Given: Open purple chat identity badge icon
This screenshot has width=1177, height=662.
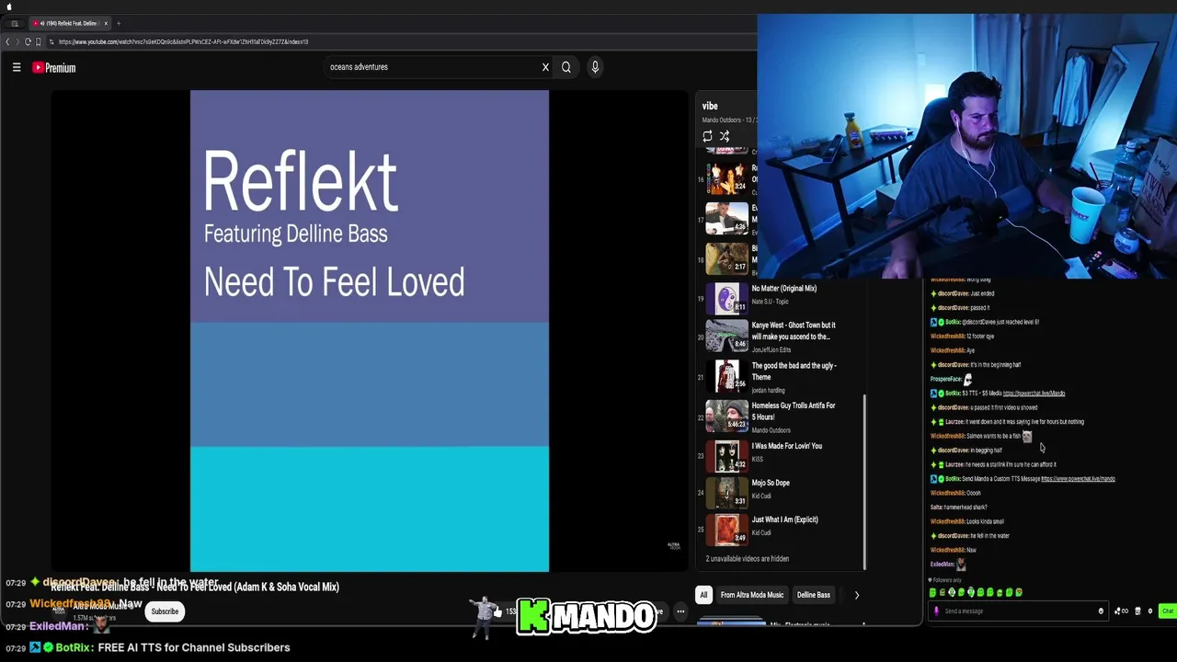Looking at the screenshot, I should pyautogui.click(x=936, y=611).
